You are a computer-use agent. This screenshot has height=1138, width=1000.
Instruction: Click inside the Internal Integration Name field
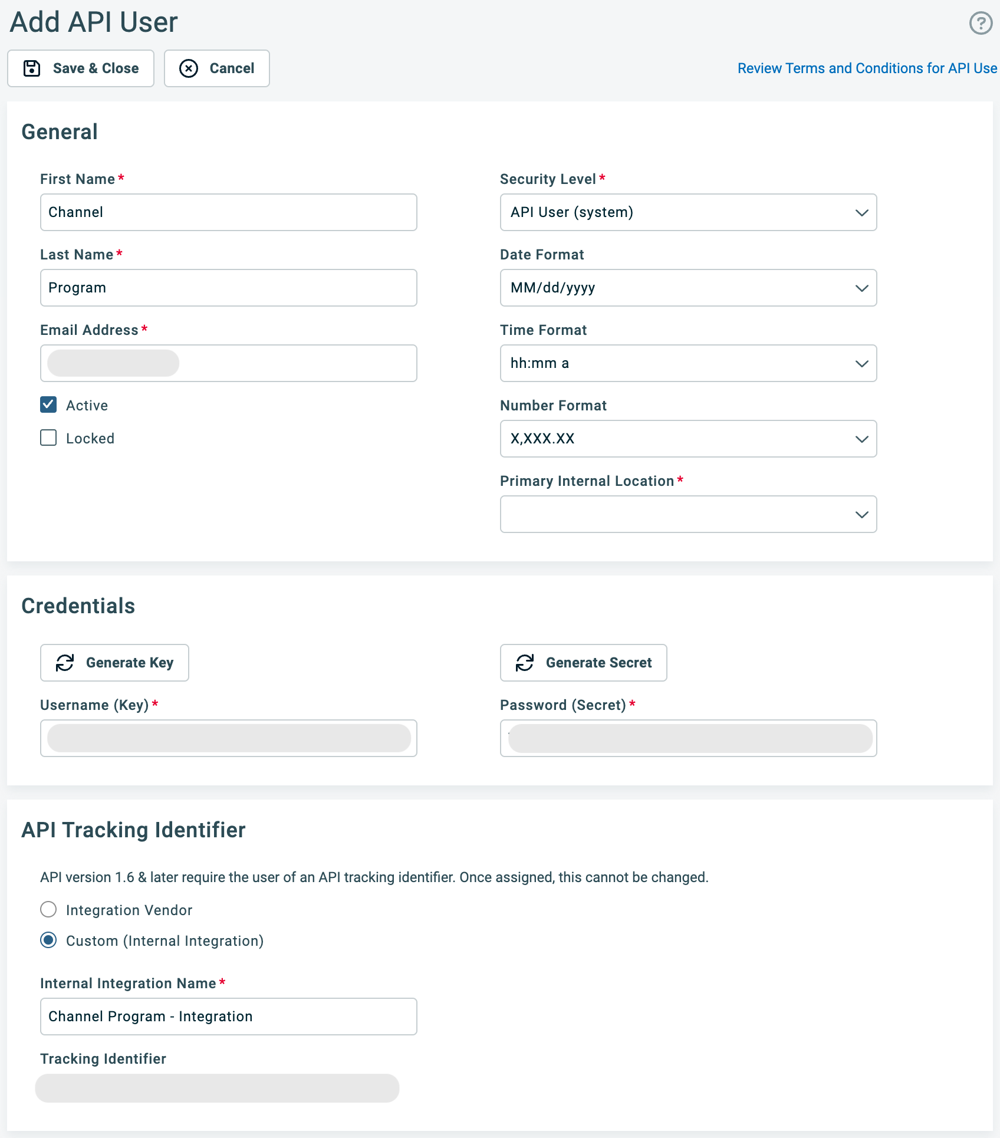[229, 1016]
